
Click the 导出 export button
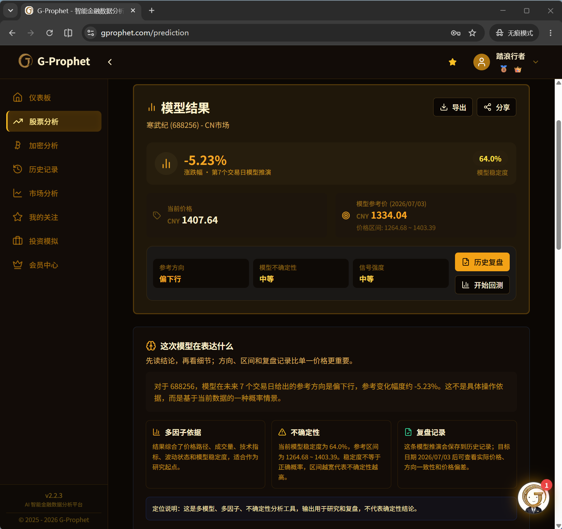(x=453, y=107)
